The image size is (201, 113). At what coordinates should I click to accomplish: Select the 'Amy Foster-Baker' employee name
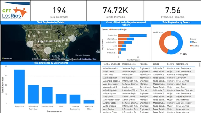coord(111,100)
